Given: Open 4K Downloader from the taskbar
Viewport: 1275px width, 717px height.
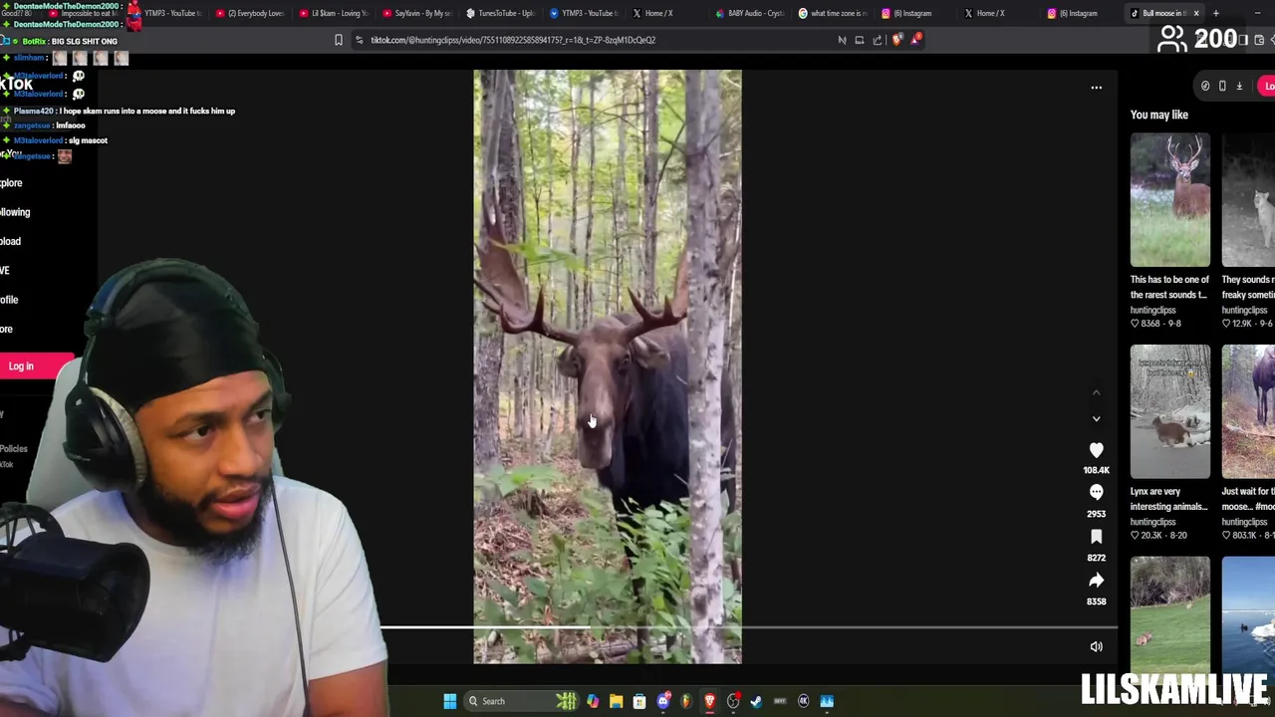Looking at the screenshot, I should click(x=804, y=701).
